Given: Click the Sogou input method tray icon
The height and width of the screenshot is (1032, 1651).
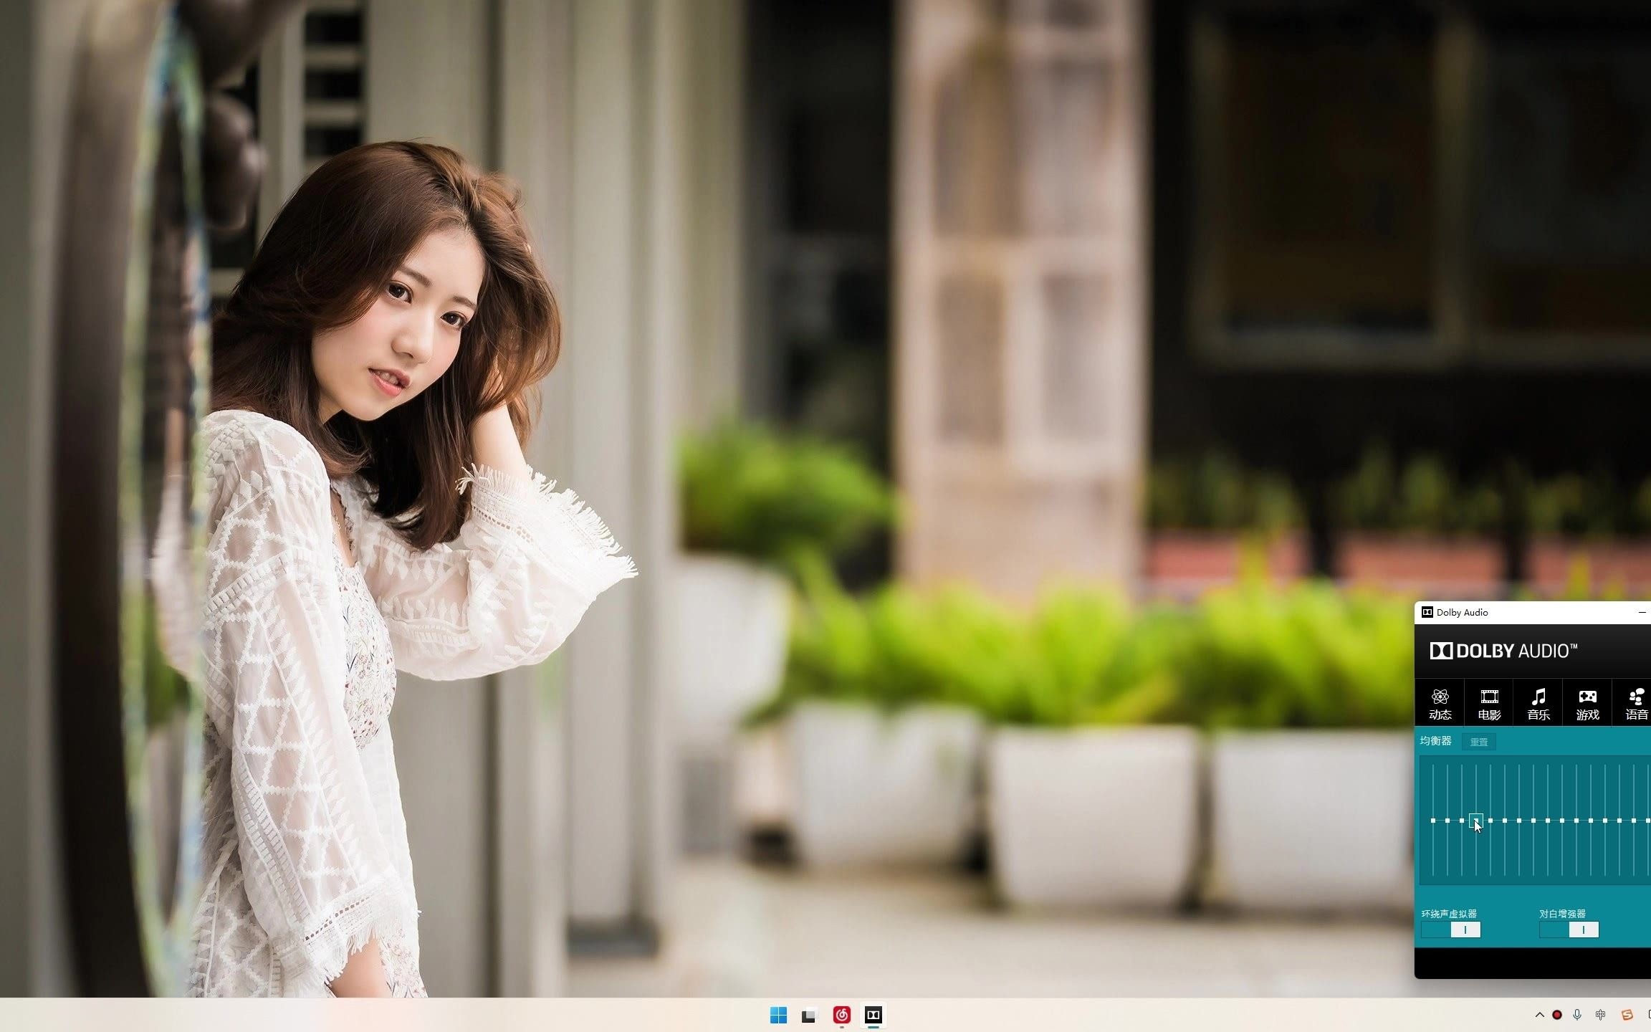Looking at the screenshot, I should [1627, 1015].
